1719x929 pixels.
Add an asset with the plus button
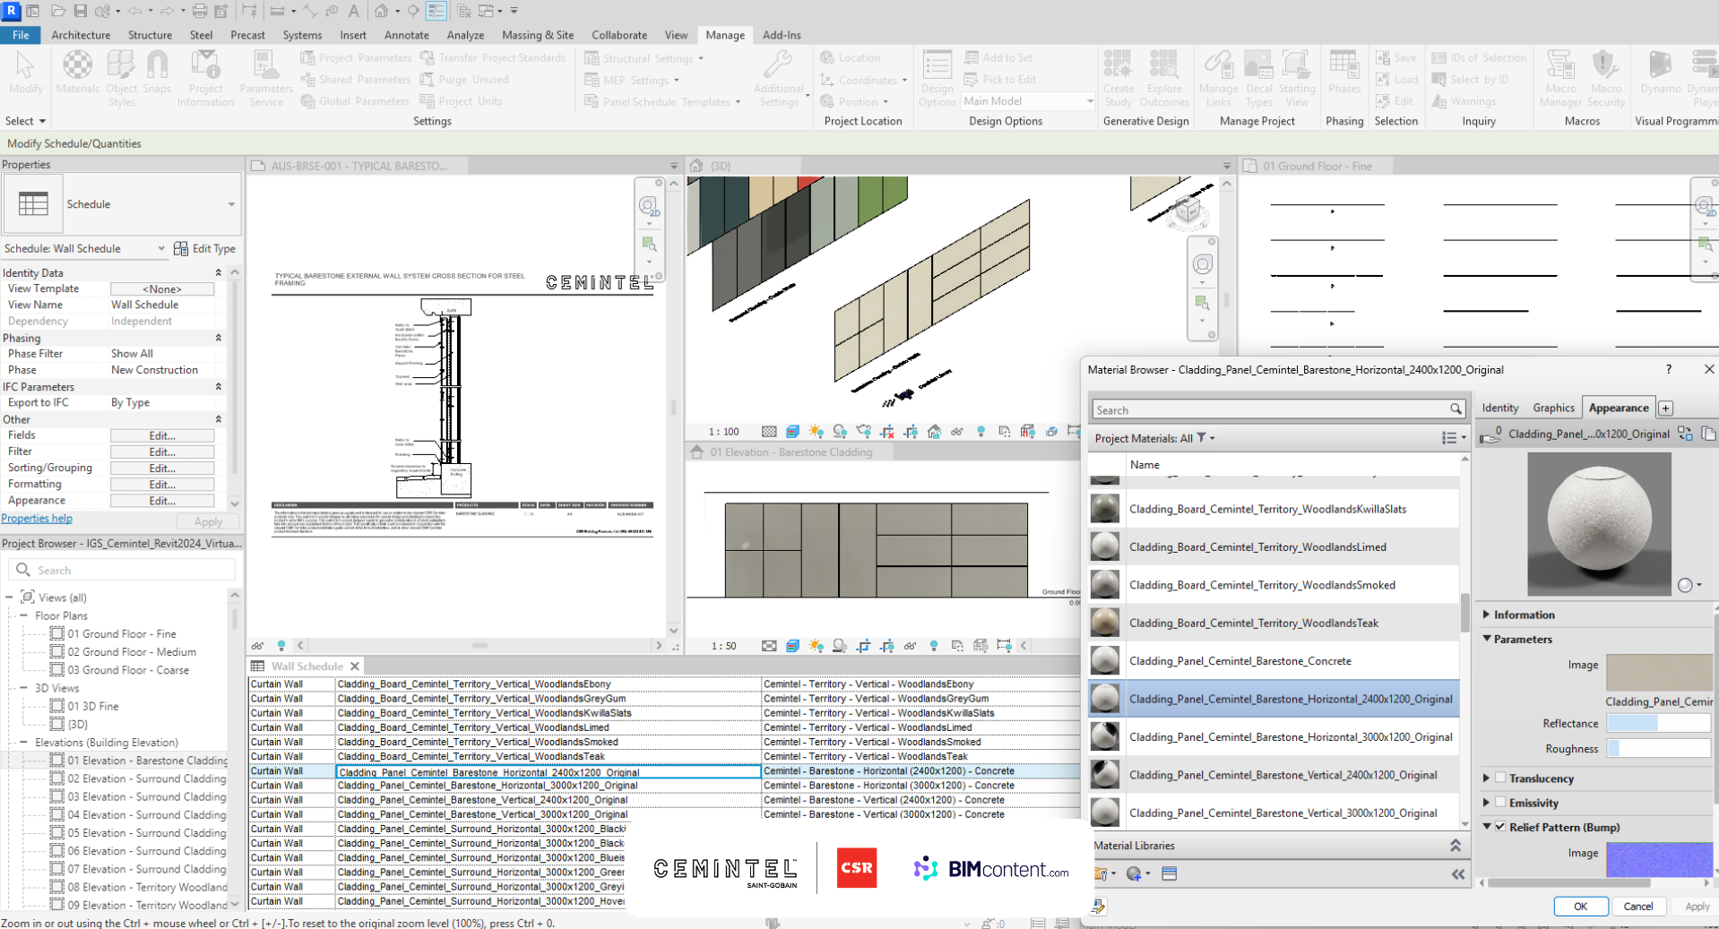click(1665, 408)
